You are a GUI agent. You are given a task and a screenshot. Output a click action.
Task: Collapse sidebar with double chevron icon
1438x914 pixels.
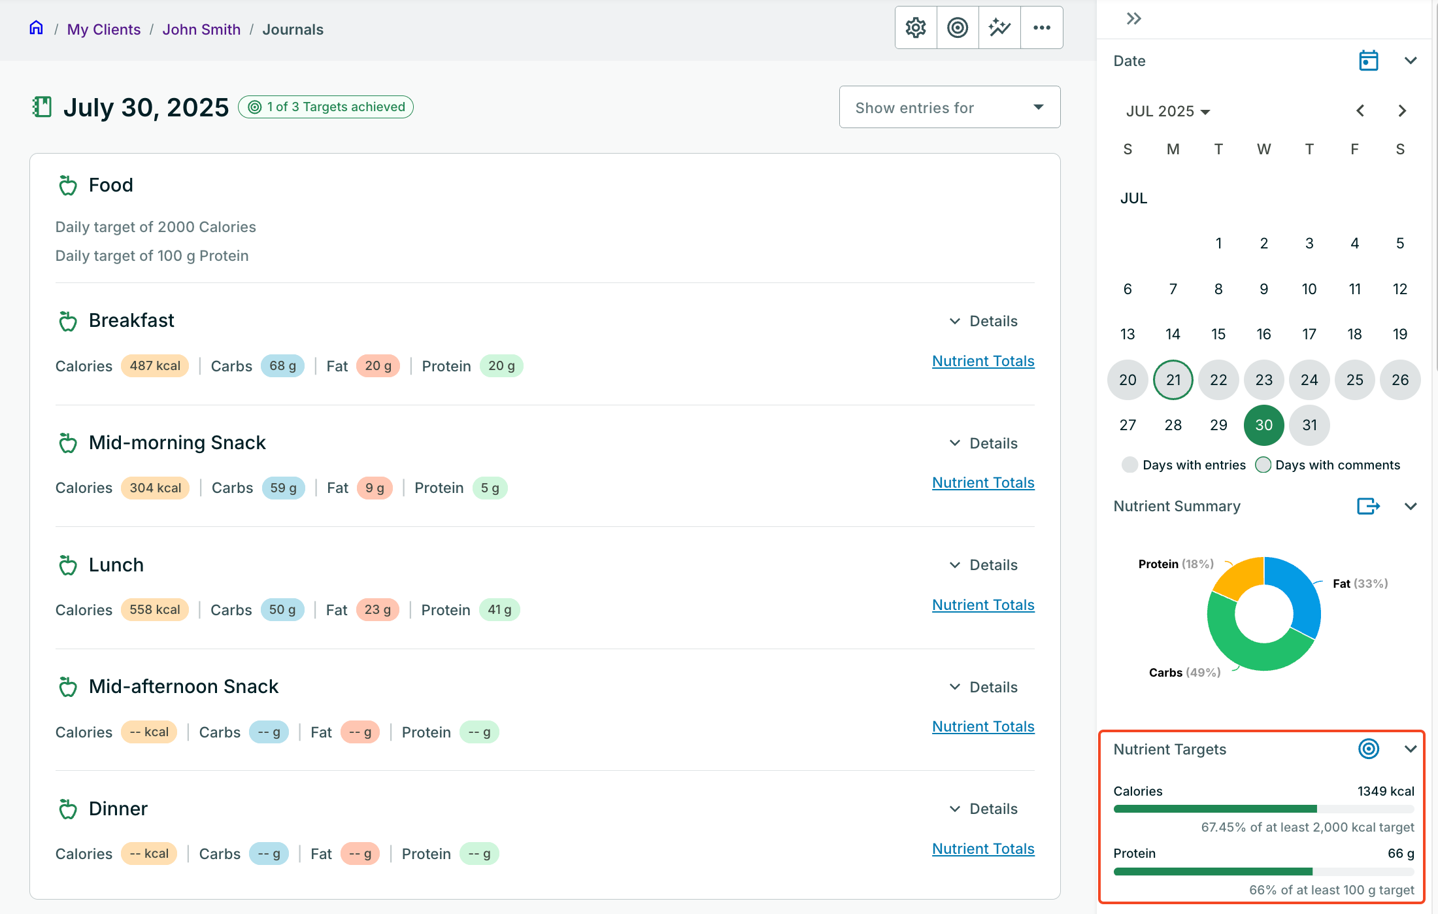coord(1133,19)
